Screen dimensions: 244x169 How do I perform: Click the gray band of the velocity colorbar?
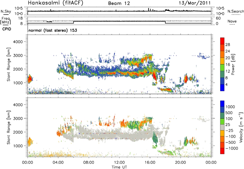click(x=222, y=127)
